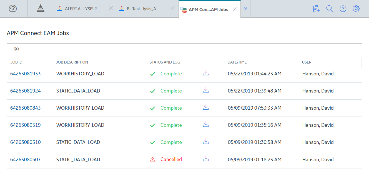Image resolution: width=369 pixels, height=169 pixels.
Task: Click WORKHISTORY_LOAD for job 64263081933
Action: [80, 74]
